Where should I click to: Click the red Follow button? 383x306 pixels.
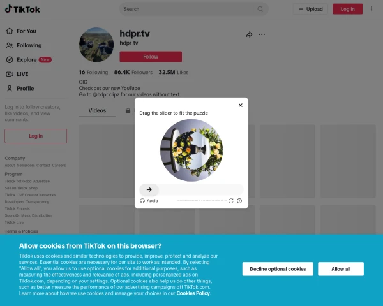pos(151,57)
